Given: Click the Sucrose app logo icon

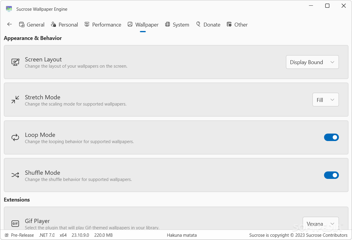Looking at the screenshot, I should [x=9, y=9].
